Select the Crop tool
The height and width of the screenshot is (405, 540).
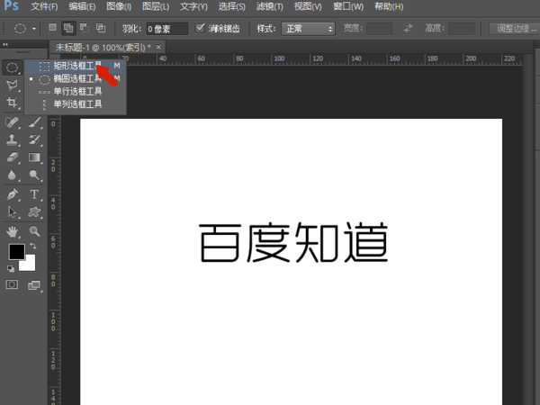coord(12,103)
